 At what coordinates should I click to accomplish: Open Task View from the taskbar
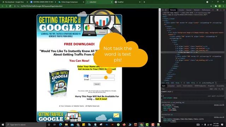(55, 125)
